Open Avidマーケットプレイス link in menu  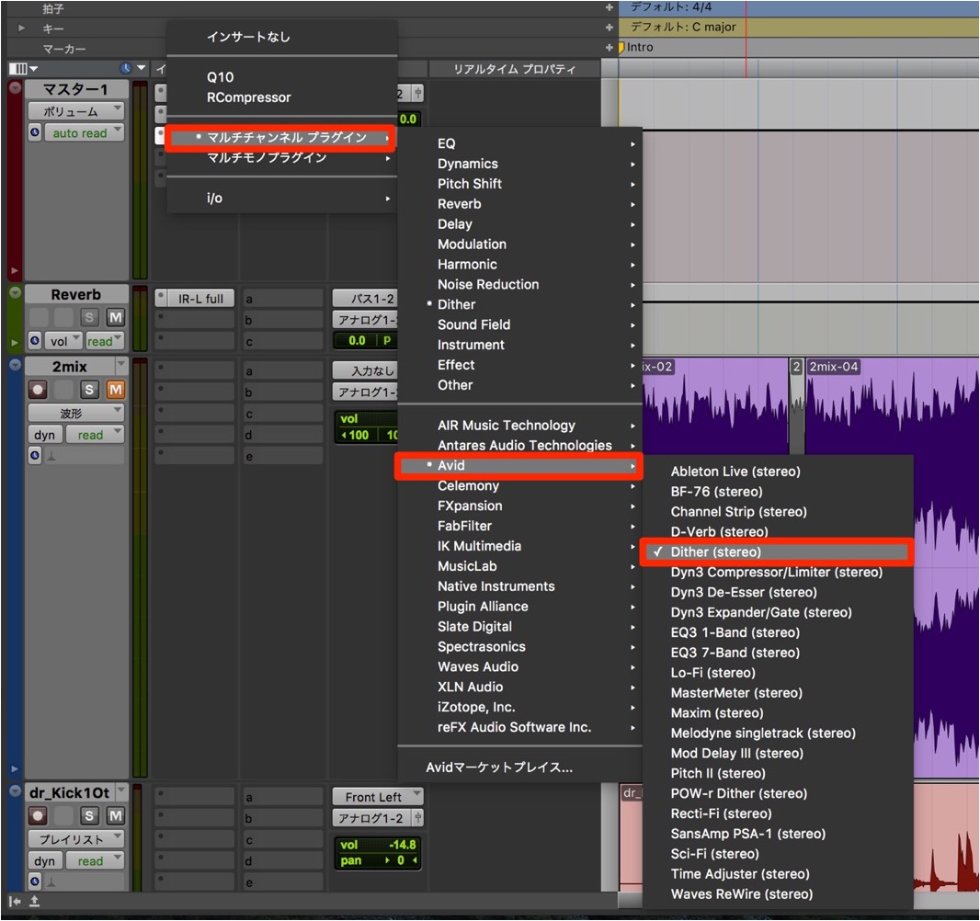pos(499,767)
